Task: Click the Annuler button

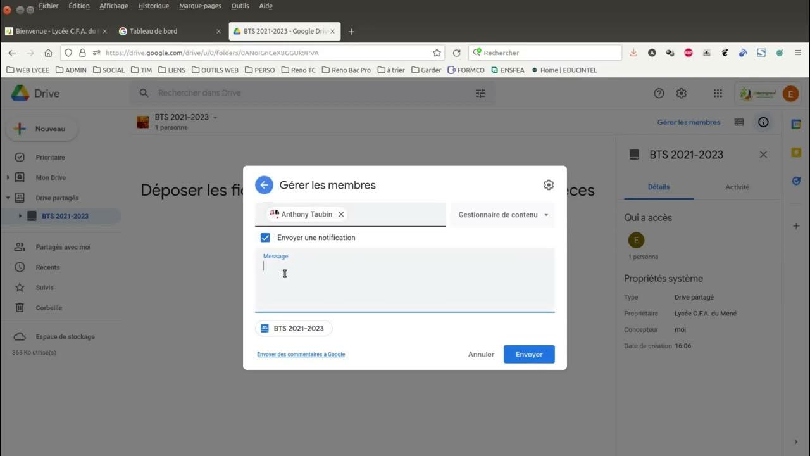Action: click(481, 354)
